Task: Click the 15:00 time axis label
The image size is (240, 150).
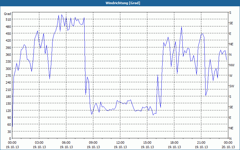Action: pyautogui.click(x=147, y=143)
